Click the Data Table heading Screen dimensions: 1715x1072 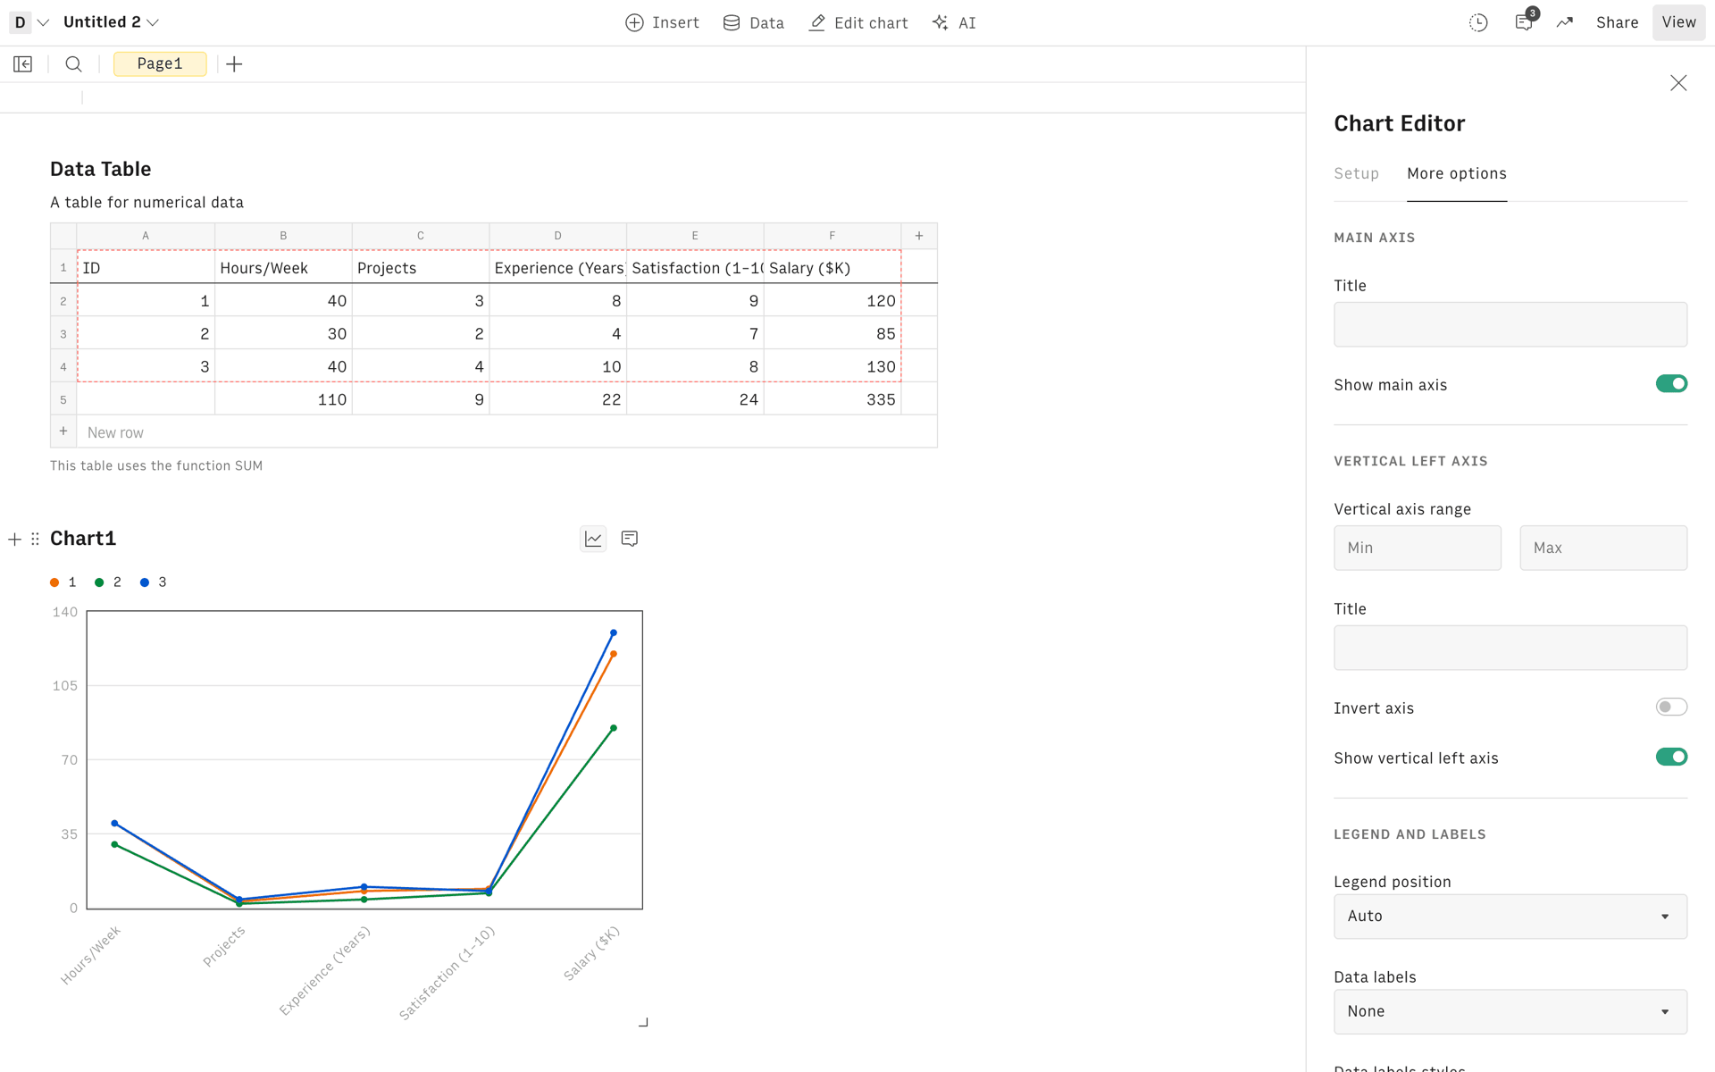pos(100,169)
